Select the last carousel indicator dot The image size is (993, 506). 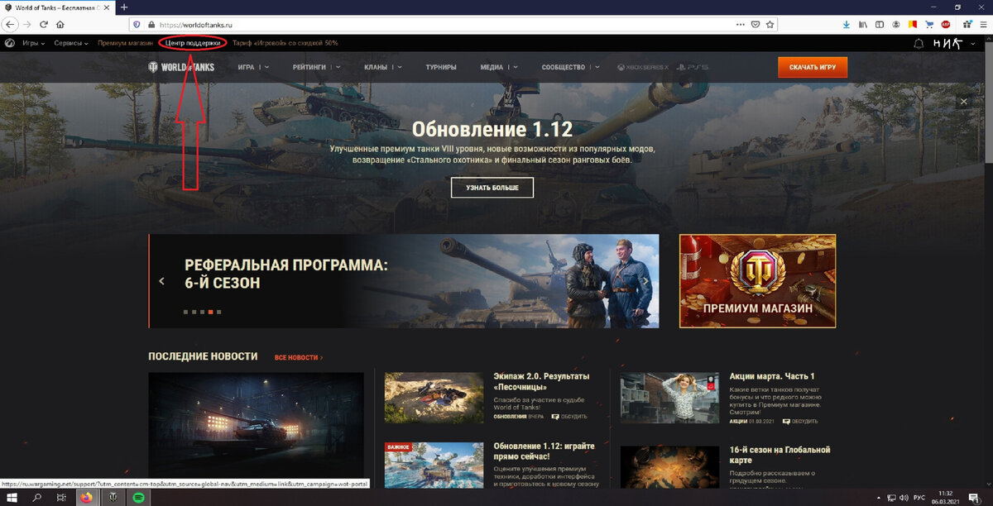218,312
